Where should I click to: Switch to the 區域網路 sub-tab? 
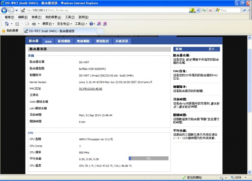pos(64,41)
